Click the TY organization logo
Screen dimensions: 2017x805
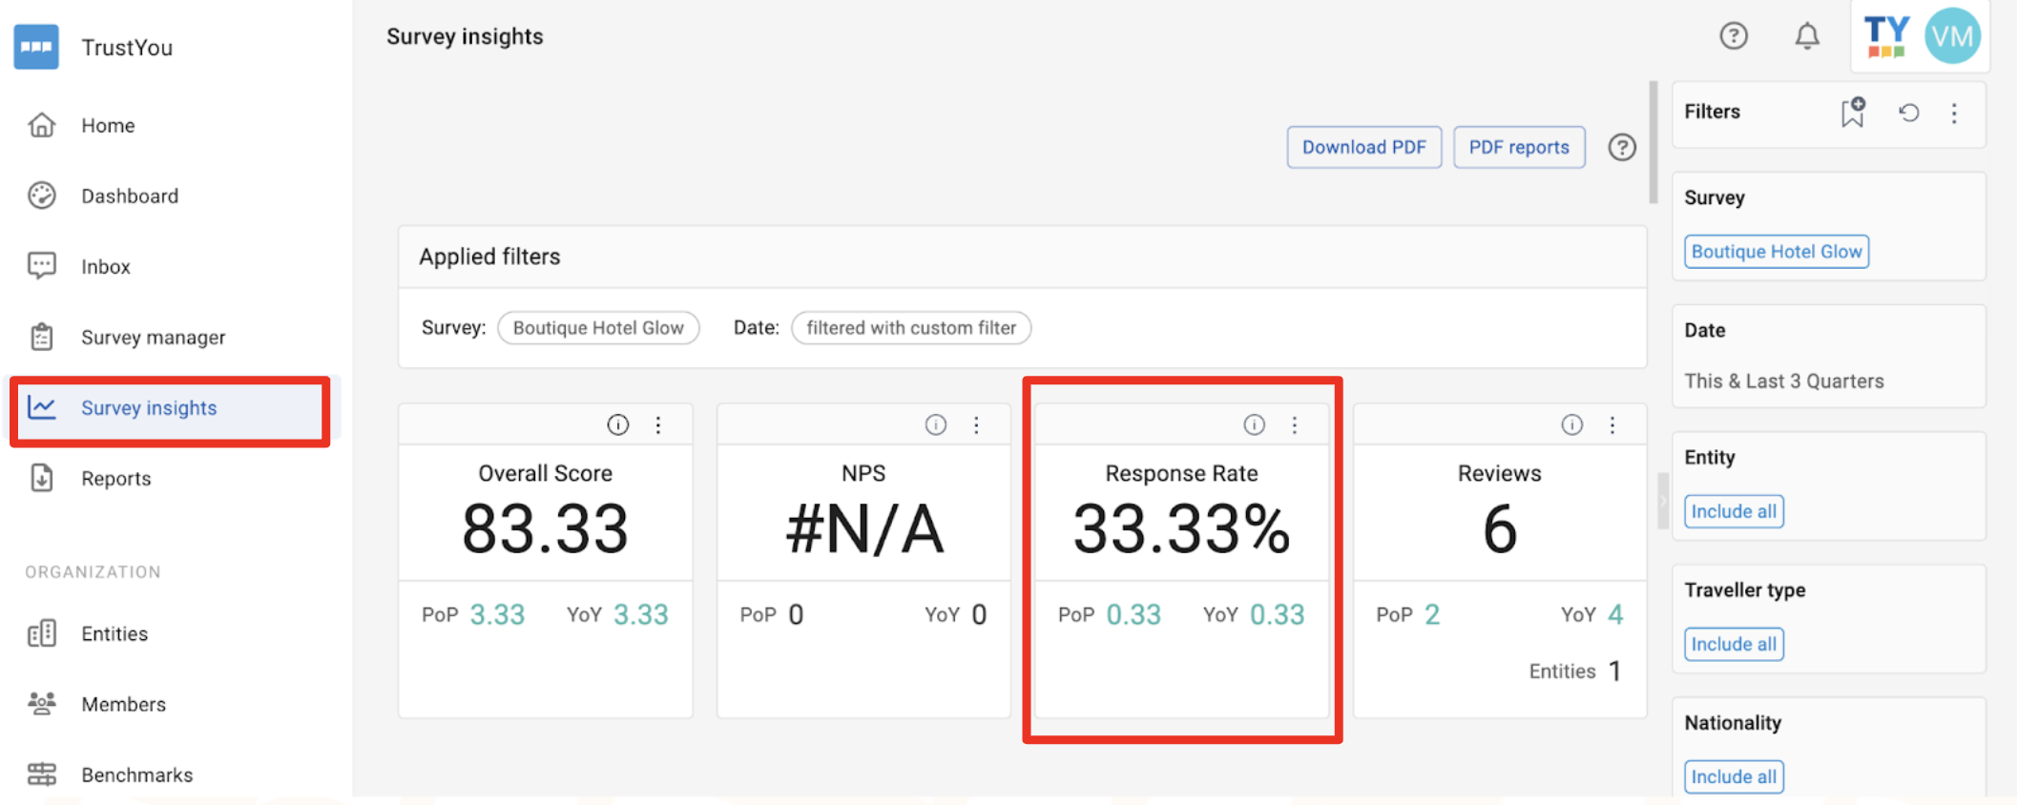pos(1886,36)
